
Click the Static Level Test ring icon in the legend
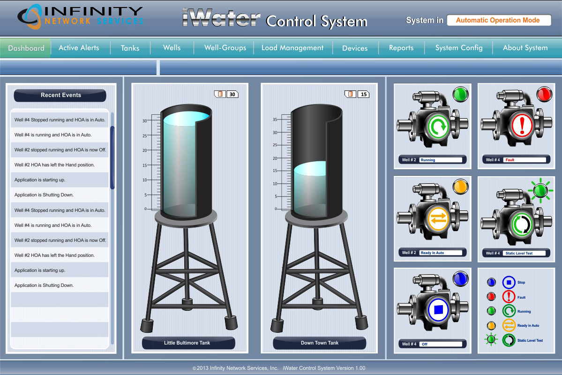tap(509, 340)
